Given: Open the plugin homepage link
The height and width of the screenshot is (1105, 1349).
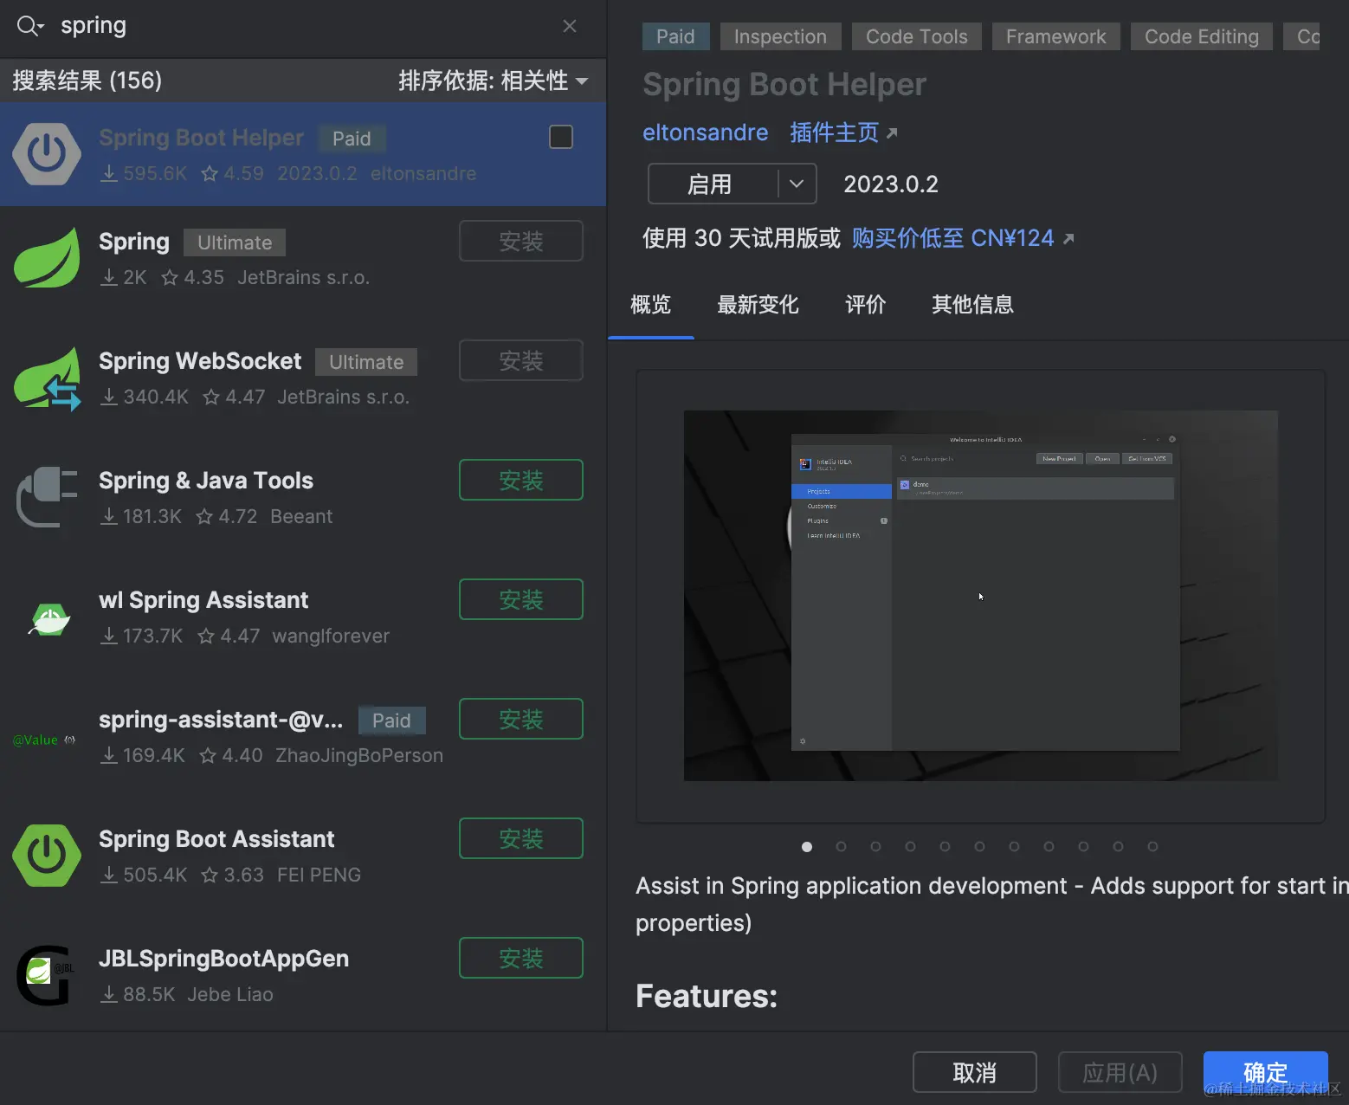Looking at the screenshot, I should pyautogui.click(x=843, y=132).
